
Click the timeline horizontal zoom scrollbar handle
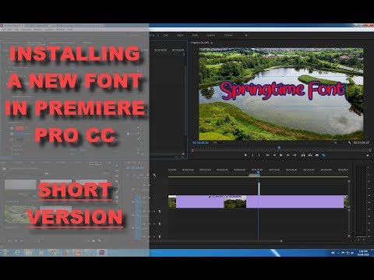click(x=281, y=241)
